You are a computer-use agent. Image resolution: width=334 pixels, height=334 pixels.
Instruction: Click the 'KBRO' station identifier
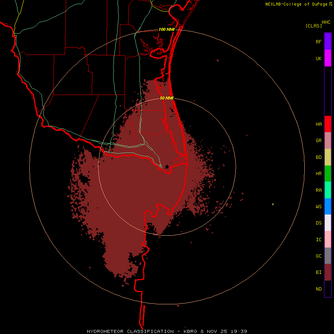pyautogui.click(x=191, y=331)
